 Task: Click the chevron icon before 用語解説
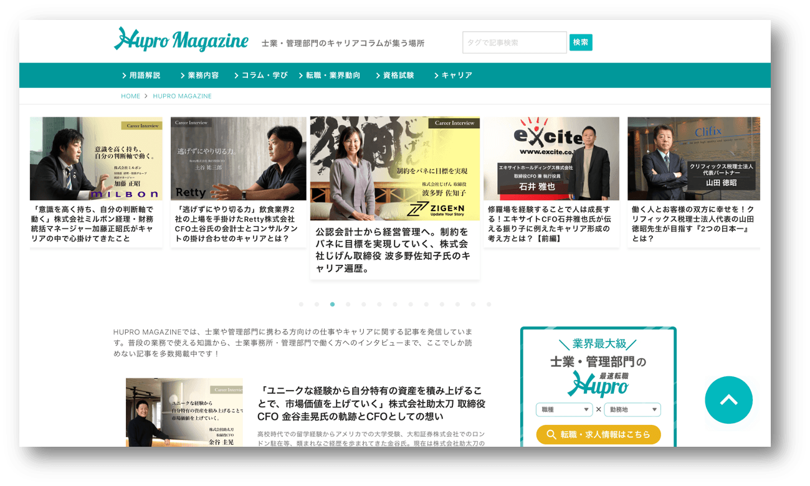(x=124, y=75)
